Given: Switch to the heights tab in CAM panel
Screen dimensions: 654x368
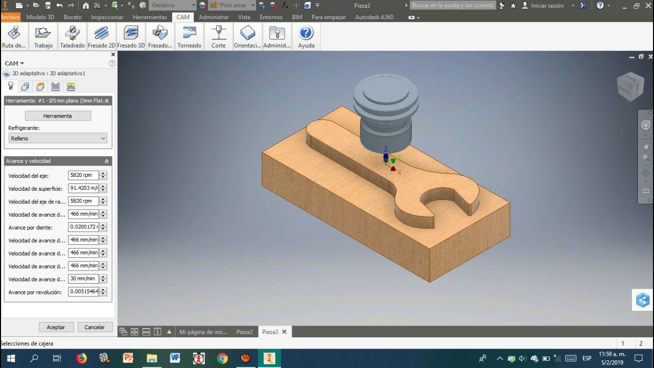Looking at the screenshot, I should click(x=40, y=86).
